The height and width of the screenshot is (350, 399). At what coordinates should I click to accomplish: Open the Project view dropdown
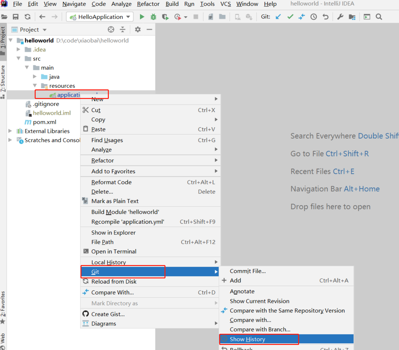(x=45, y=30)
